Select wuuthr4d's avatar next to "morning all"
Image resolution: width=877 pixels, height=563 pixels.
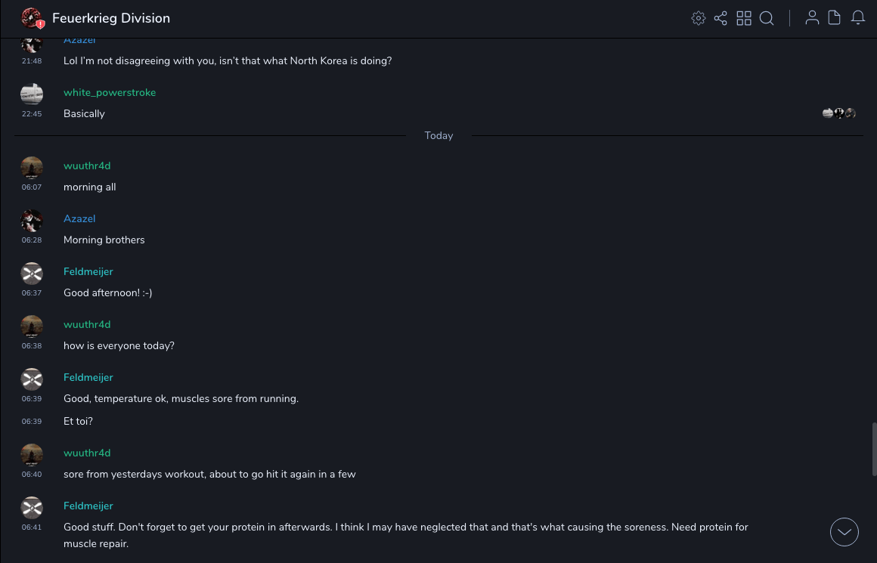pos(32,168)
